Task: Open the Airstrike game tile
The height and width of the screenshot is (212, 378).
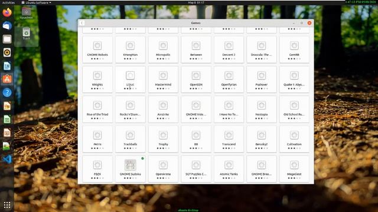Action: click(x=163, y=110)
